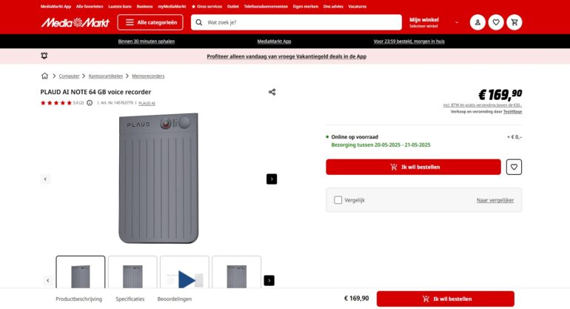
Task: Open incl. BTW shipping info link
Action: point(483,105)
